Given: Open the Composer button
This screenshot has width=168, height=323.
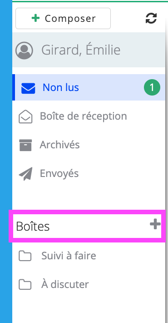Looking at the screenshot, I should click(x=63, y=18).
